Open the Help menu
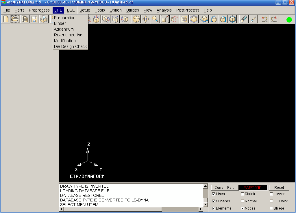Viewport: 296px width, 213px height. tap(208, 10)
